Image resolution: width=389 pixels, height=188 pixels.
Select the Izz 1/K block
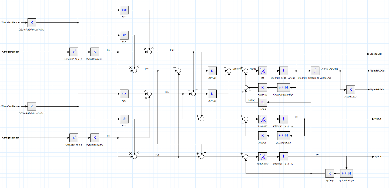click(x=262, y=71)
